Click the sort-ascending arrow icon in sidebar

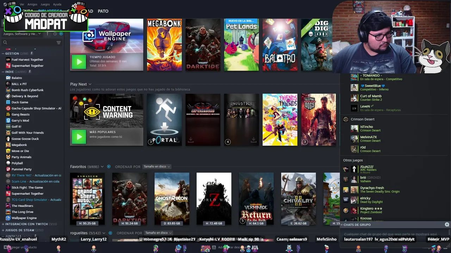48,34
